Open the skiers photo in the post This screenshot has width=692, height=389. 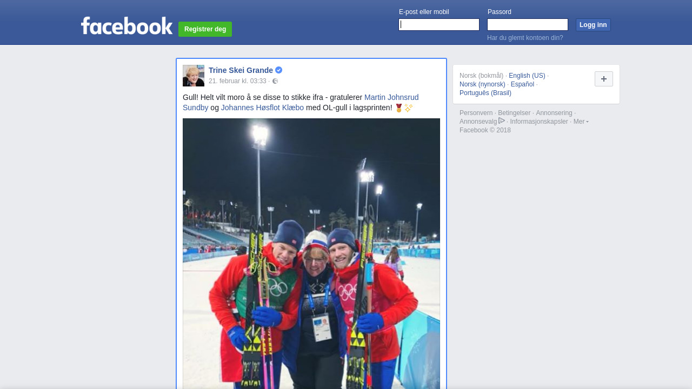pyautogui.click(x=311, y=253)
